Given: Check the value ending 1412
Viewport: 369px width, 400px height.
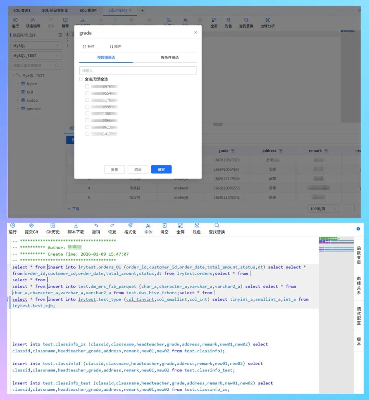Looking at the screenshot, I should pos(87,134).
